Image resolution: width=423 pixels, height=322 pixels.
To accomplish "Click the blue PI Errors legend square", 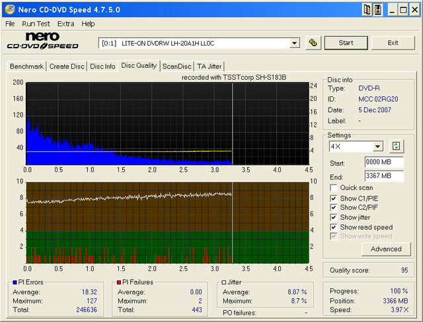I will [15, 282].
